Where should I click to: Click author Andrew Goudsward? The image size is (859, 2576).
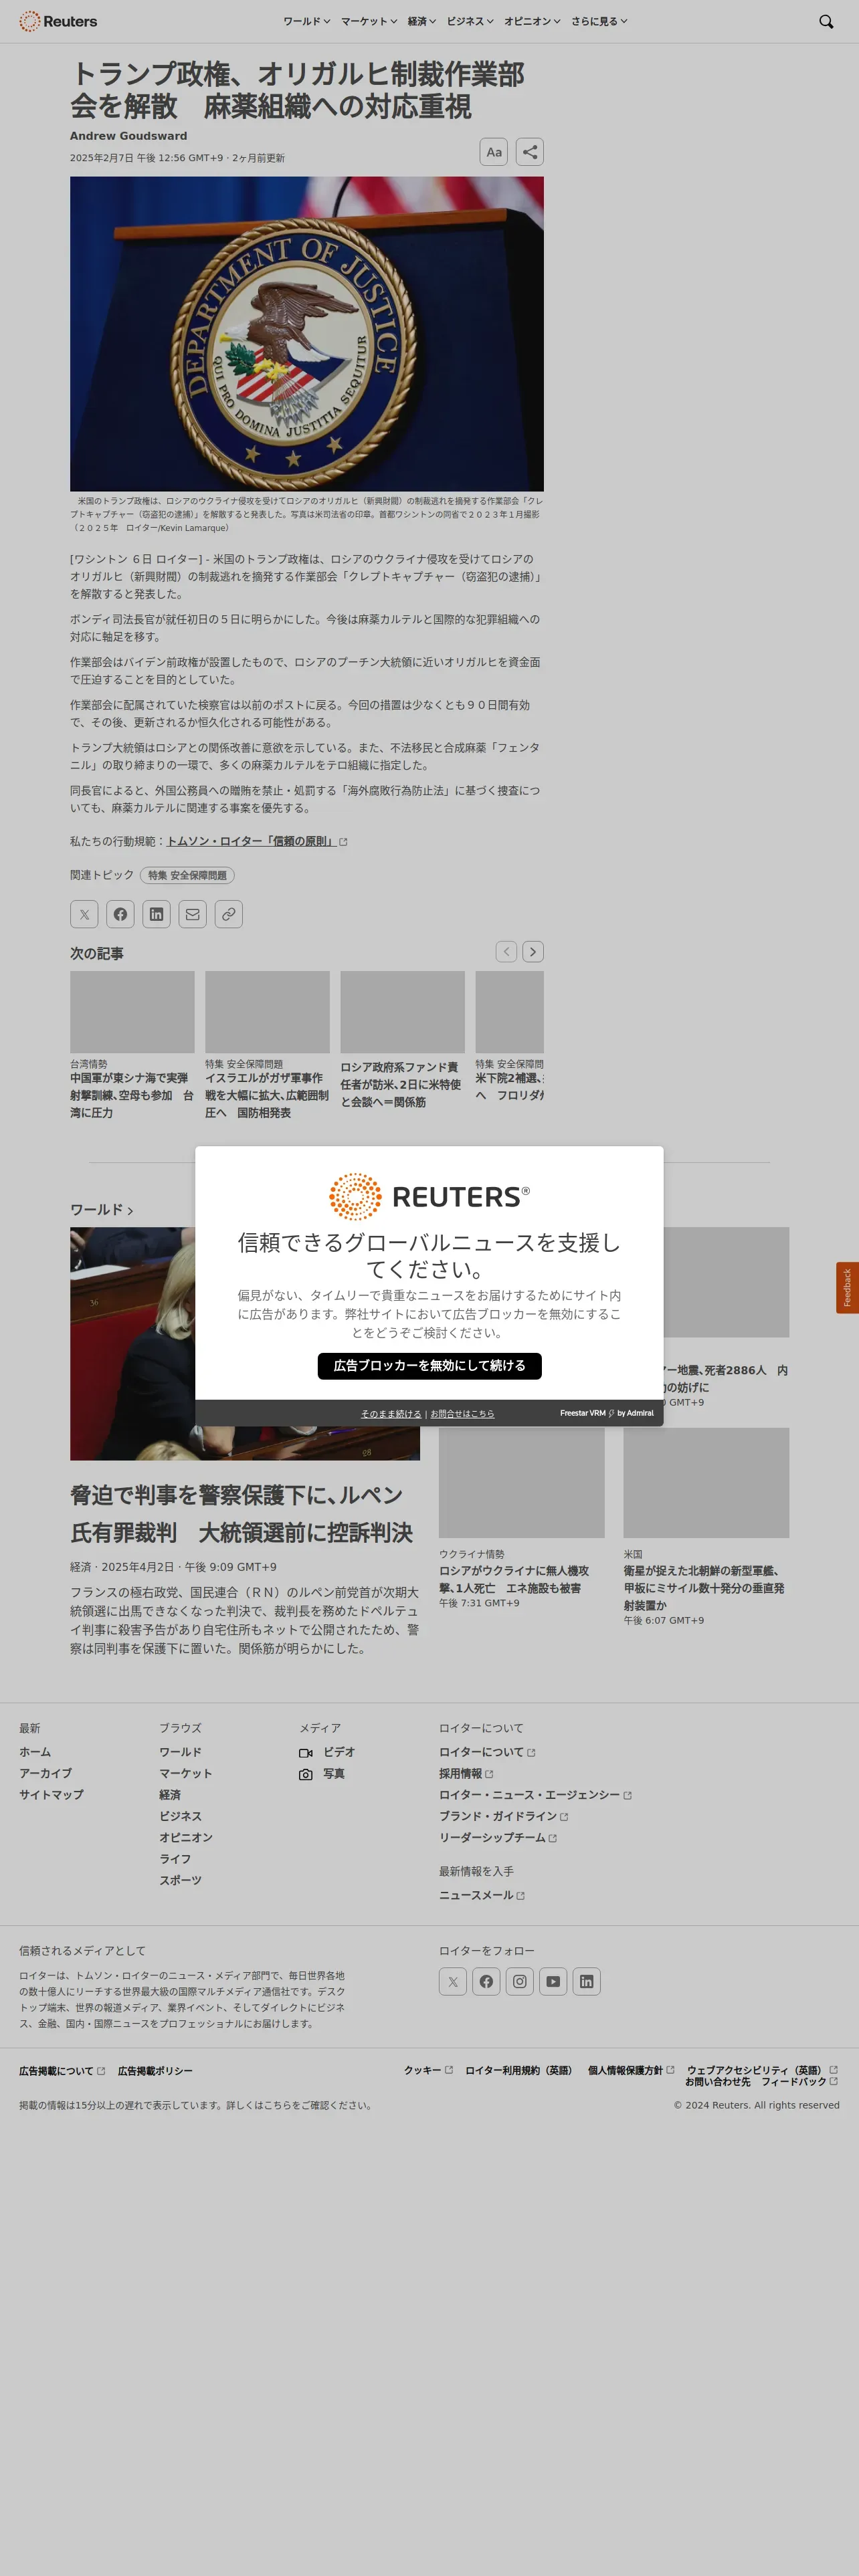128,136
